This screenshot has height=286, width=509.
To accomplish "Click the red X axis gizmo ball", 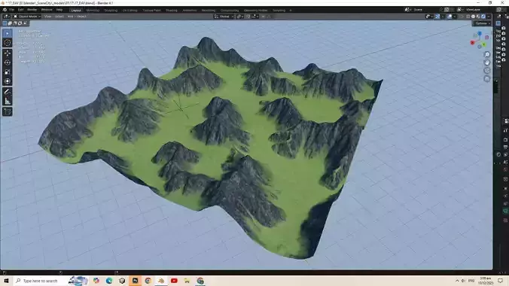I will pyautogui.click(x=473, y=43).
